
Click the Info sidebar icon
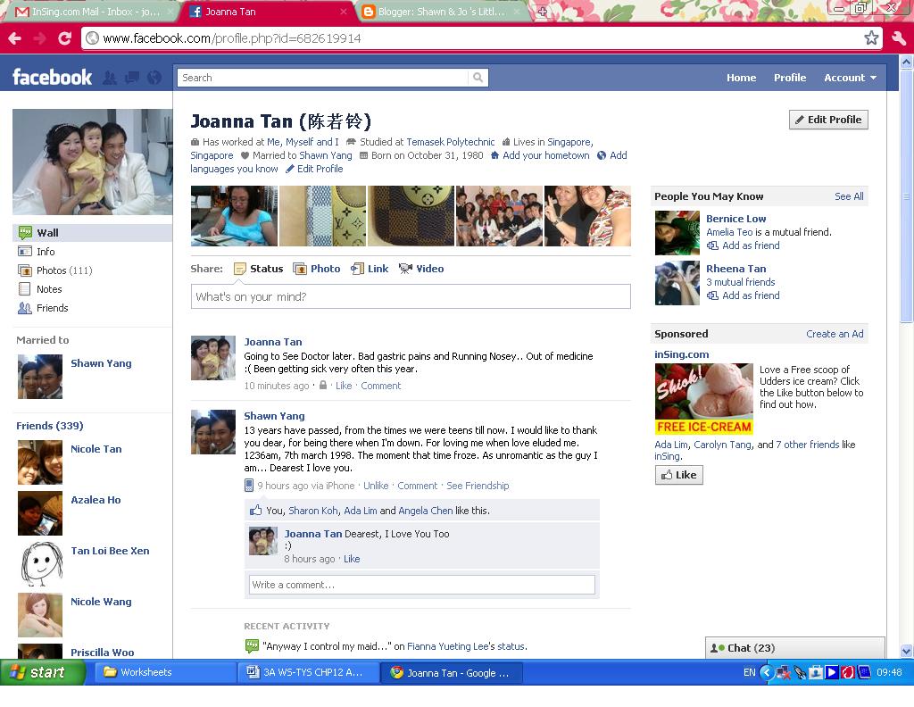point(24,252)
